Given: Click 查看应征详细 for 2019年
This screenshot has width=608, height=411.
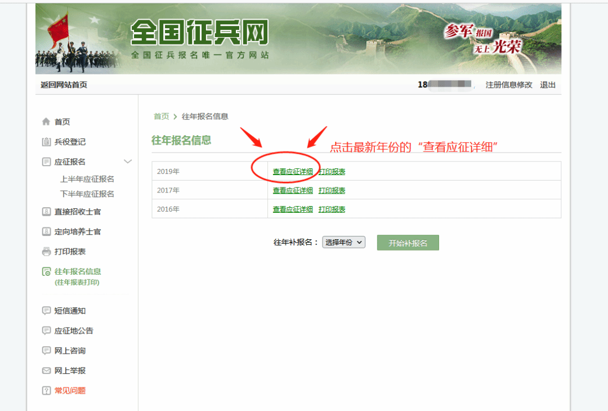Looking at the screenshot, I should (293, 171).
